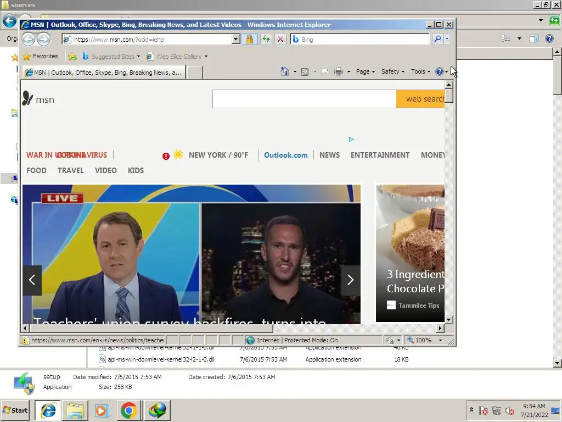Open the recent pages dropdown arrow
This screenshot has height=422, width=562.
coord(55,40)
